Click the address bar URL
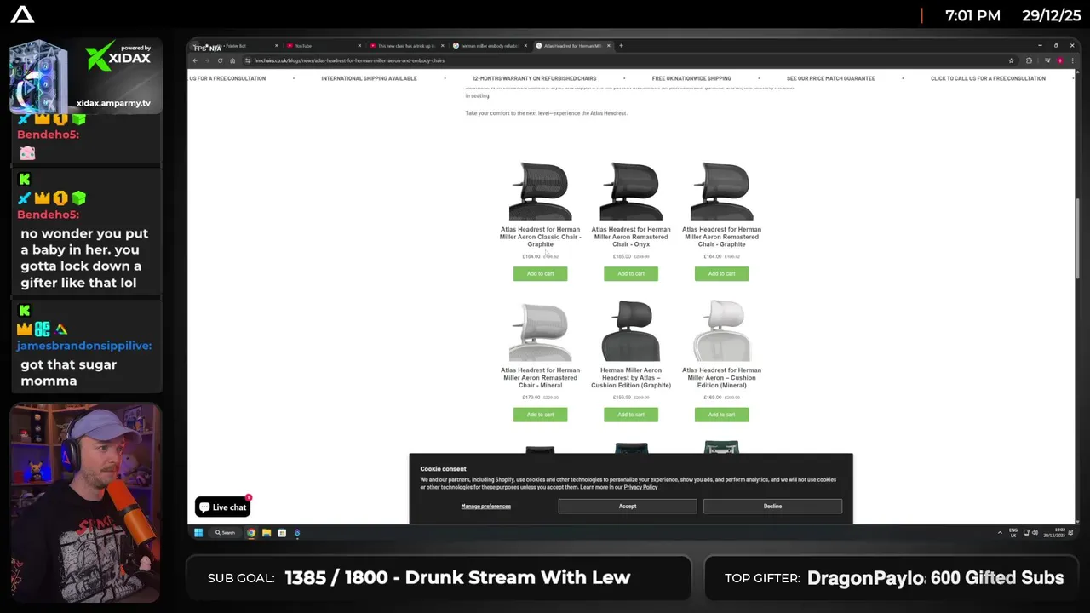 pyautogui.click(x=349, y=60)
